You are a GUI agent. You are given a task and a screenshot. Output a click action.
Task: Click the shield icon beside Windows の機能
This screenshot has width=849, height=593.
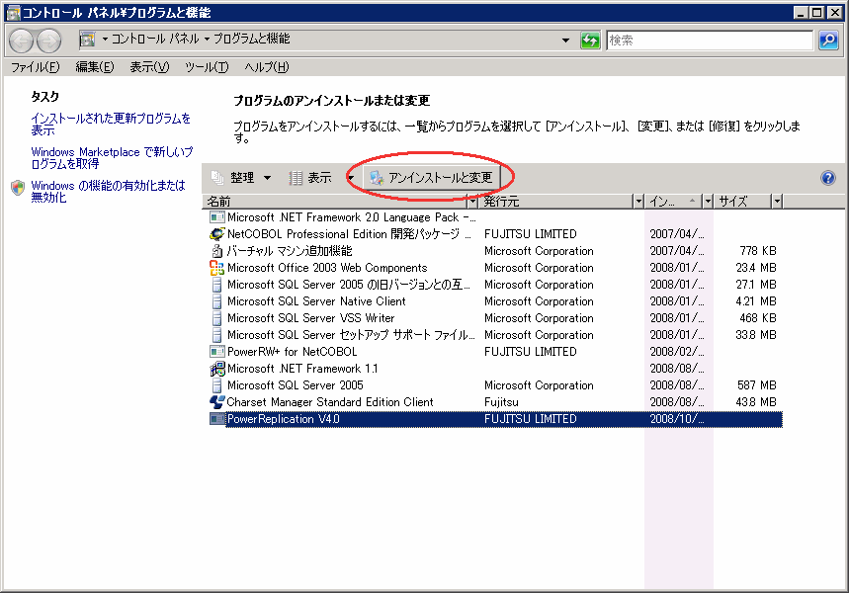coord(18,188)
